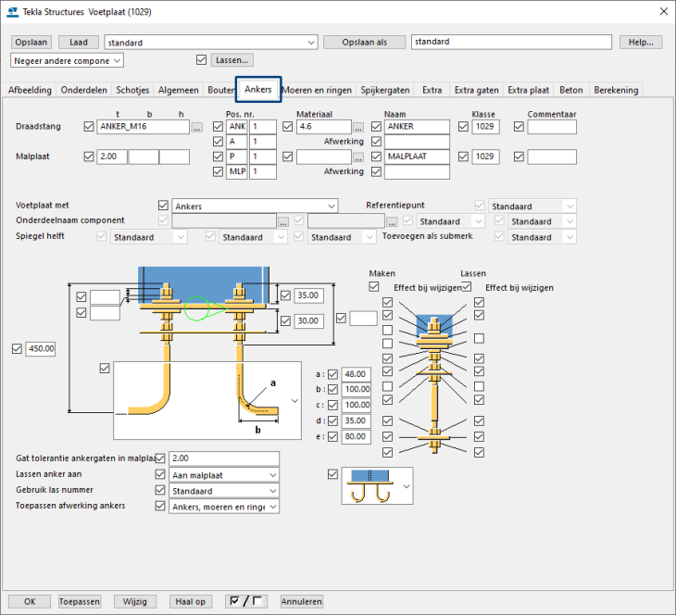Toggle checkbox beside the 450.00 length field

click(x=17, y=349)
